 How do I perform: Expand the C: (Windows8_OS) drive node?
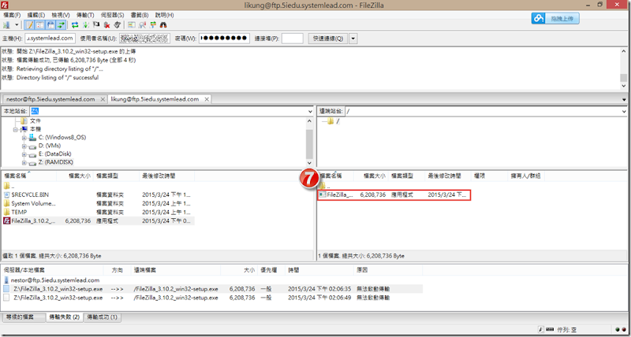click(24, 138)
